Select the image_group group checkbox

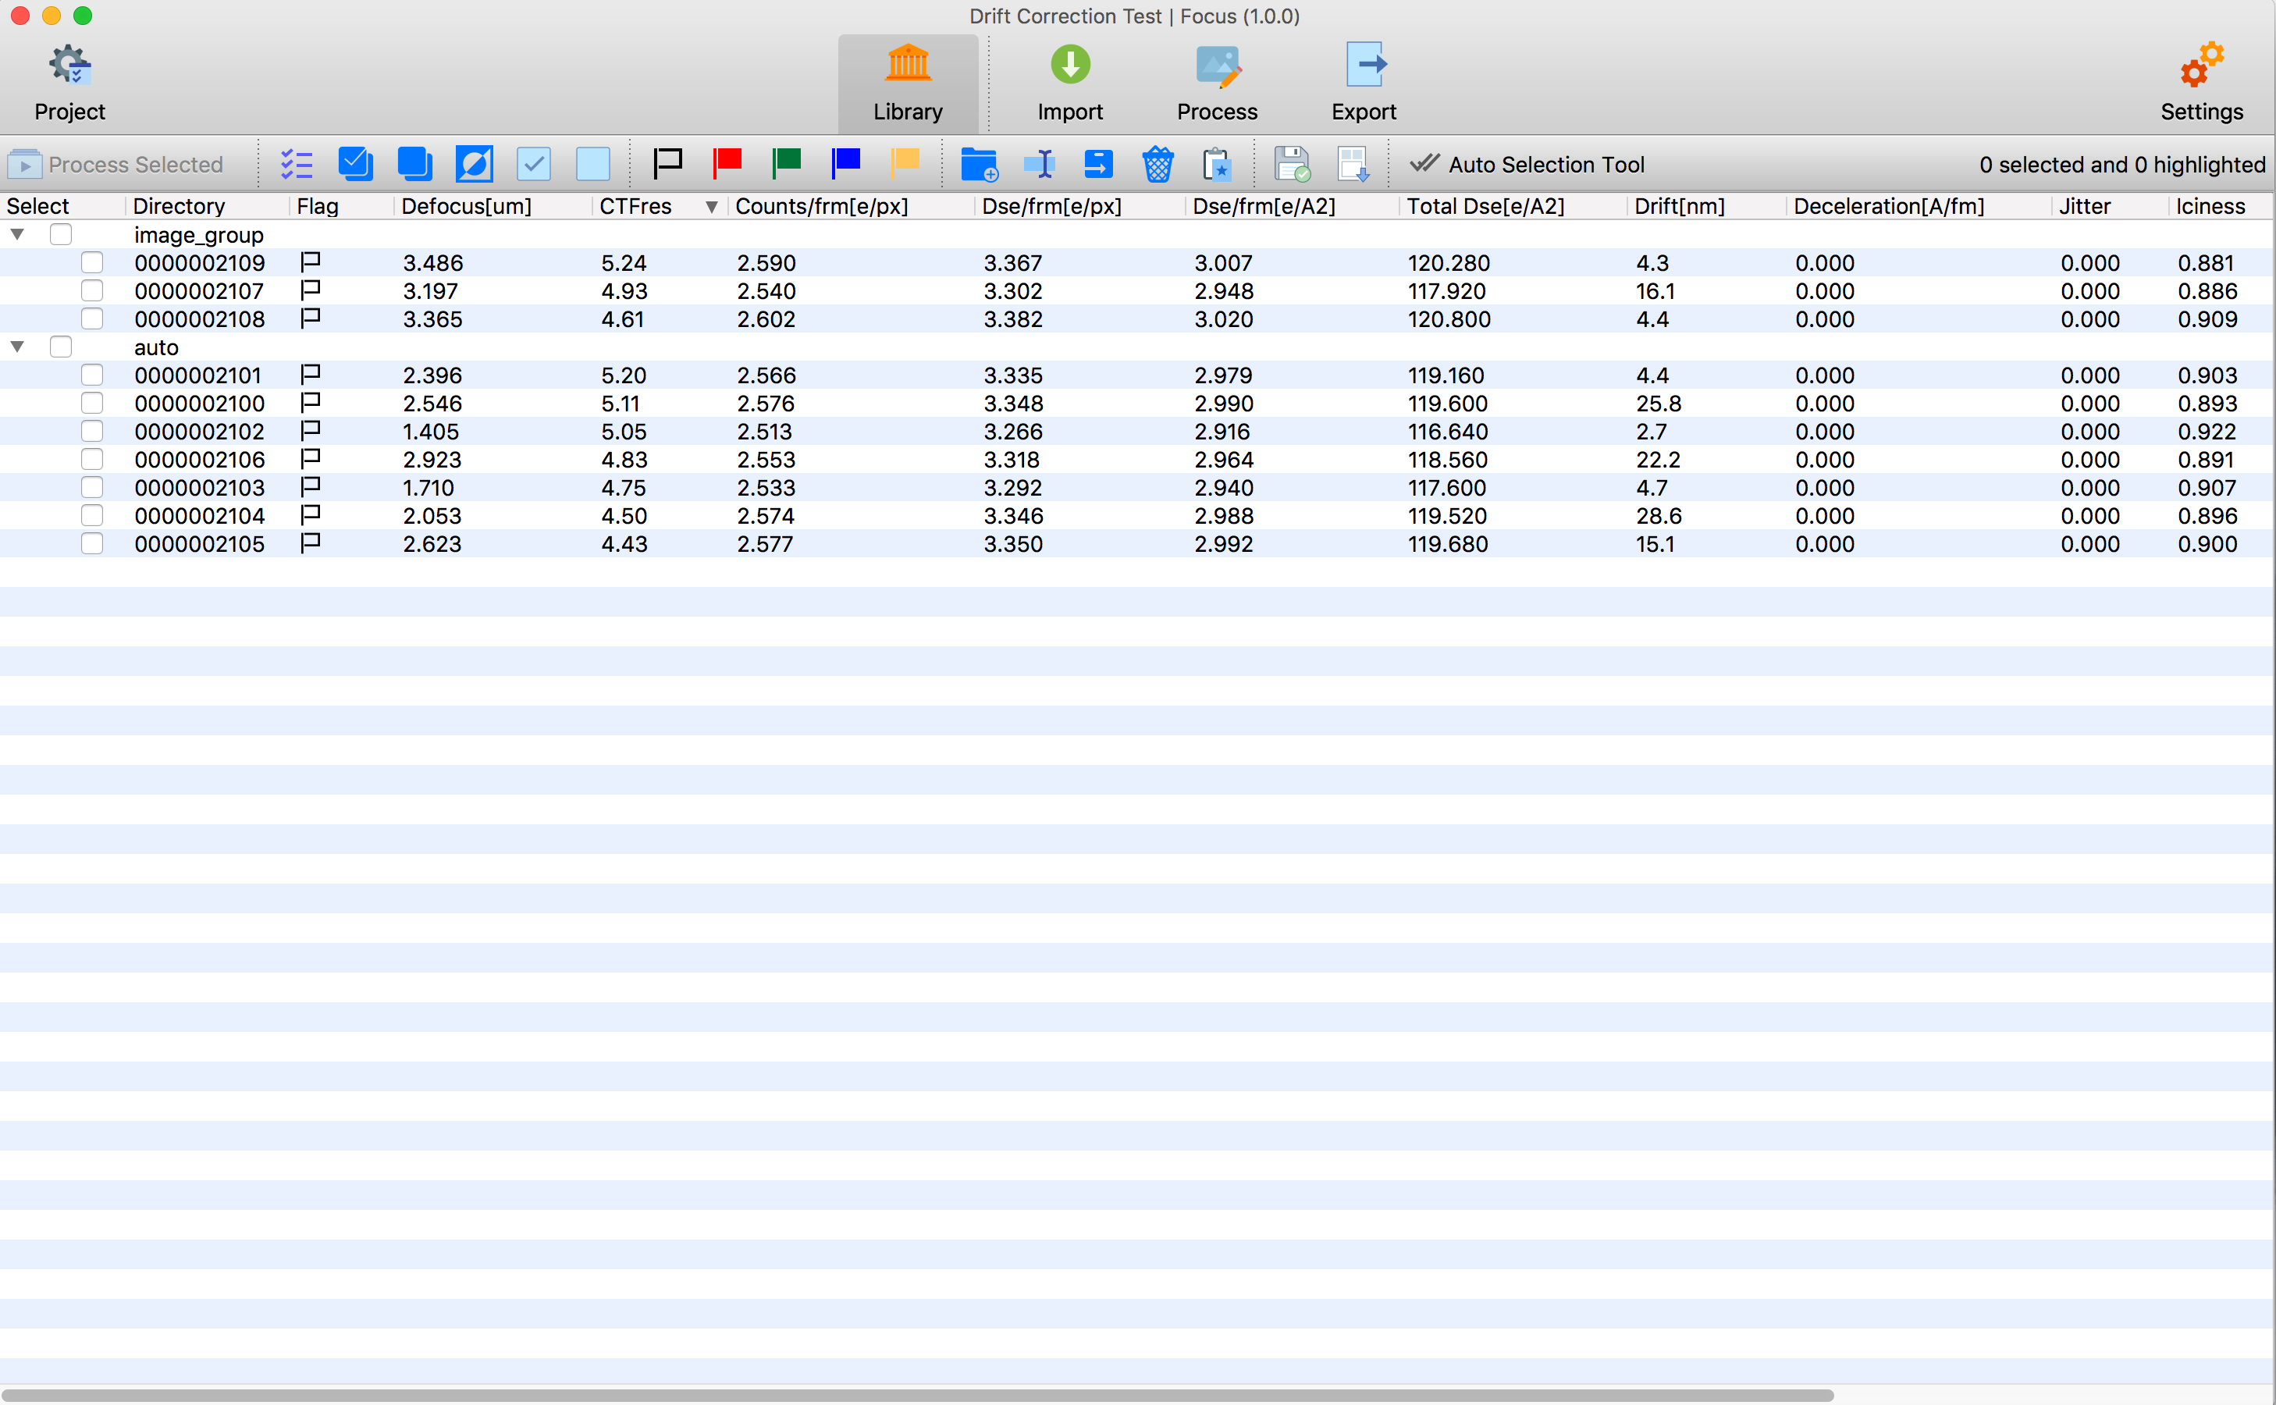[x=62, y=234]
